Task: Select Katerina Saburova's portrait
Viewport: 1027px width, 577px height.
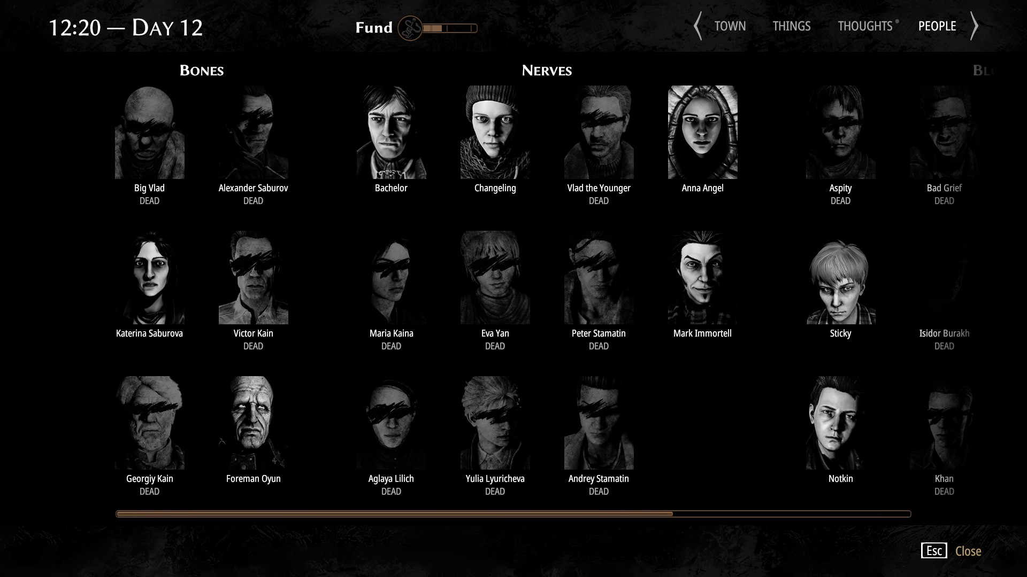Action: click(x=150, y=277)
